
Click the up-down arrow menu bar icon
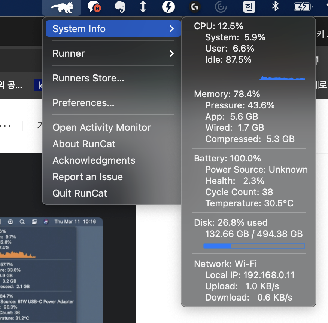pyautogui.click(x=143, y=7)
